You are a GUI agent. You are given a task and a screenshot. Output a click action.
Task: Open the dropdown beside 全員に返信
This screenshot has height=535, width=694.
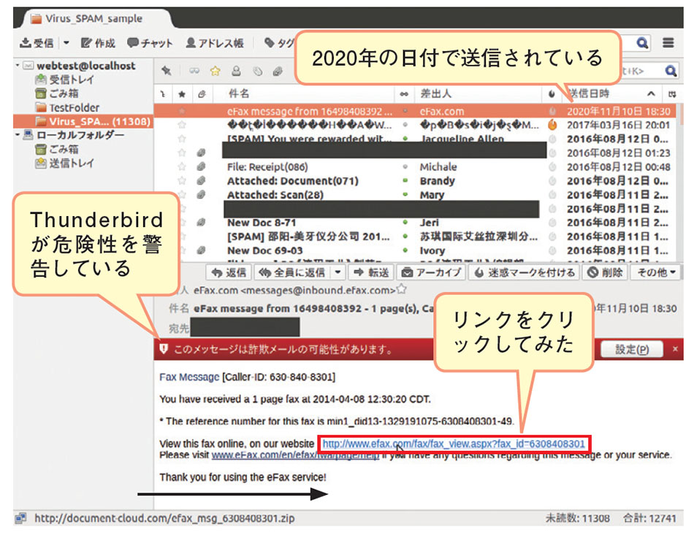coord(338,272)
